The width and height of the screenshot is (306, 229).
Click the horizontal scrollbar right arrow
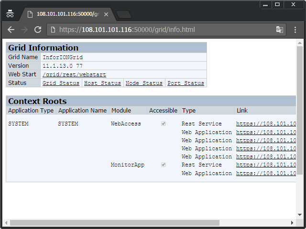pyautogui.click(x=292, y=222)
